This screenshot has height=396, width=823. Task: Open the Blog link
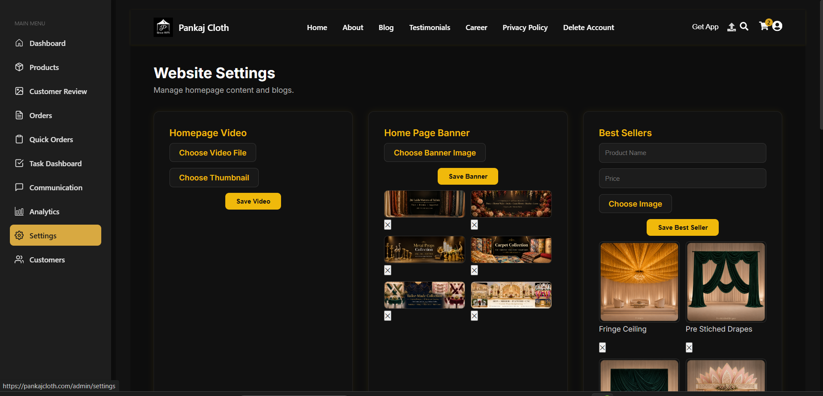tap(386, 27)
